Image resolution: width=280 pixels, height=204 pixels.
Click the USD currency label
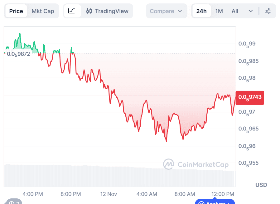[261, 185]
